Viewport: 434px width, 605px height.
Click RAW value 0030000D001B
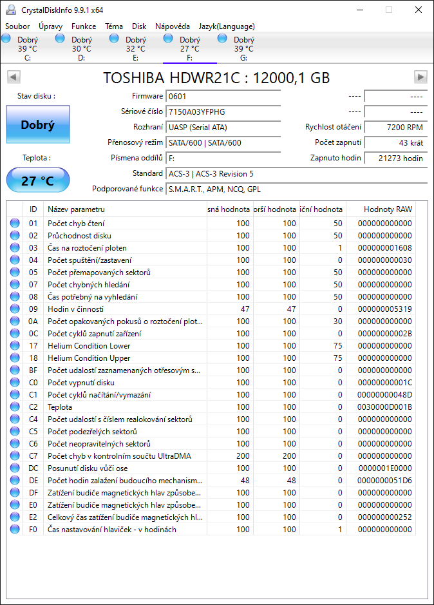[x=384, y=407]
